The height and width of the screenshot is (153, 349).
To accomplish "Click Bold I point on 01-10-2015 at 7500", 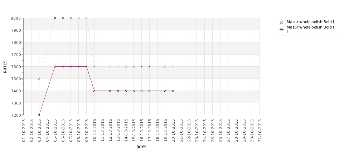I will point(23,78).
